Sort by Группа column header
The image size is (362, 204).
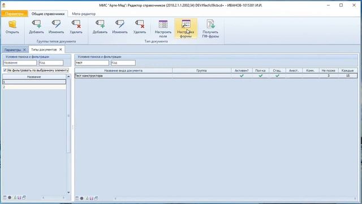(x=201, y=70)
